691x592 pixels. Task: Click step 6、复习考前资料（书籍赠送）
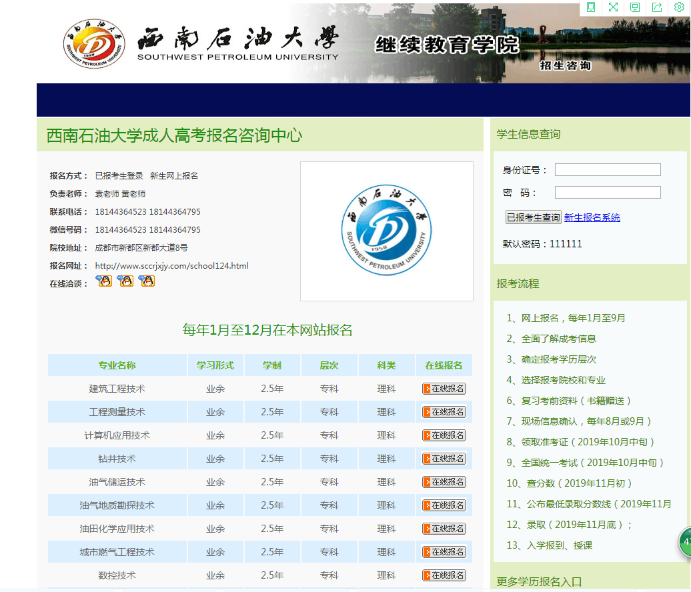570,401
